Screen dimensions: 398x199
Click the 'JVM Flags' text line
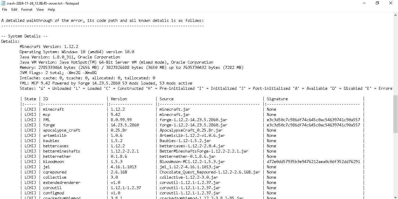tap(58, 73)
